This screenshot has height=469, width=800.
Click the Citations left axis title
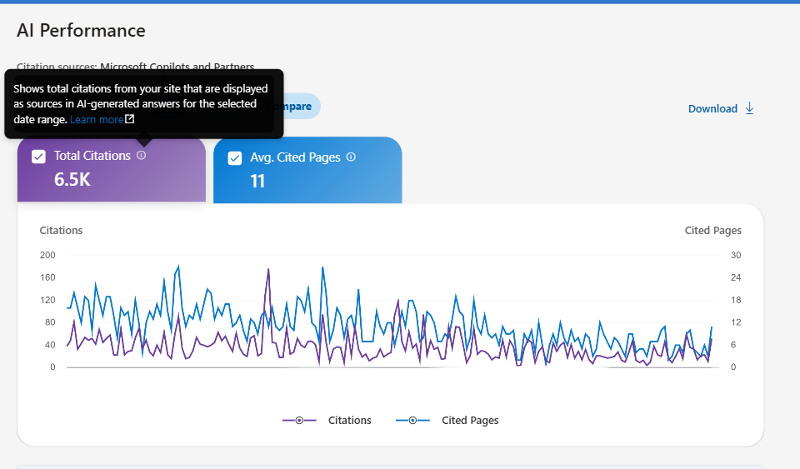tap(61, 231)
